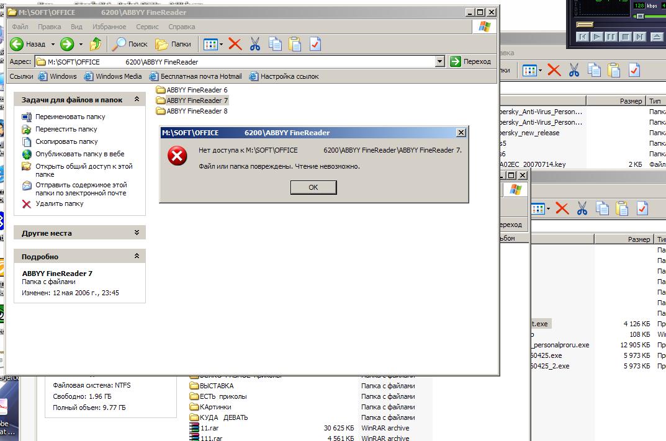
Task: Open the Бесплатная почта Hotmail link
Action: click(196, 76)
